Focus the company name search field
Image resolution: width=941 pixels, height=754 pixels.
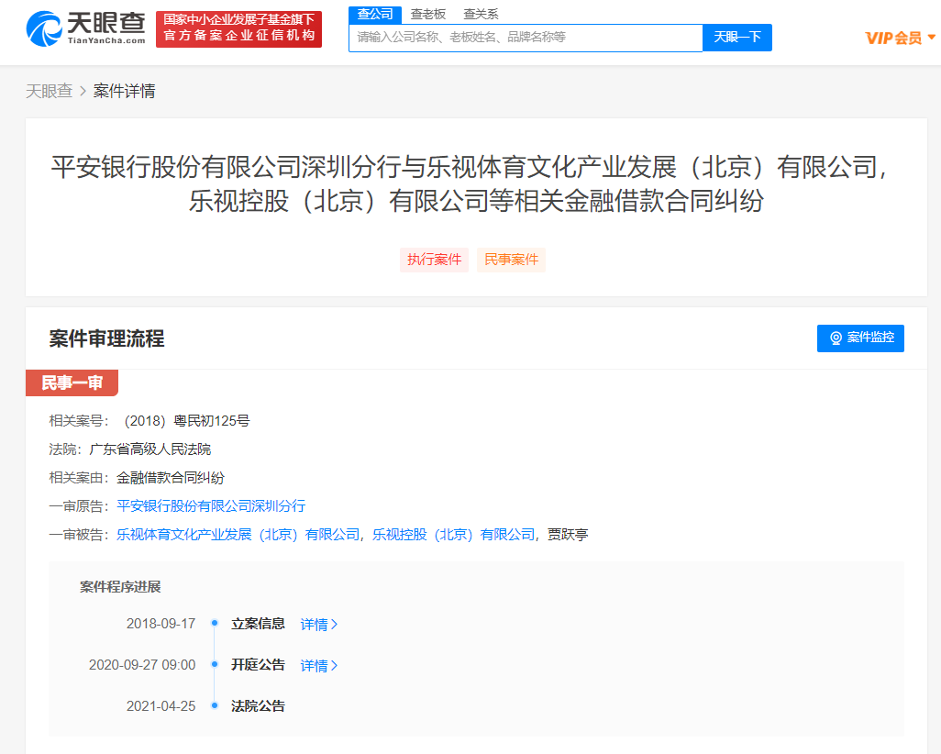coord(526,38)
